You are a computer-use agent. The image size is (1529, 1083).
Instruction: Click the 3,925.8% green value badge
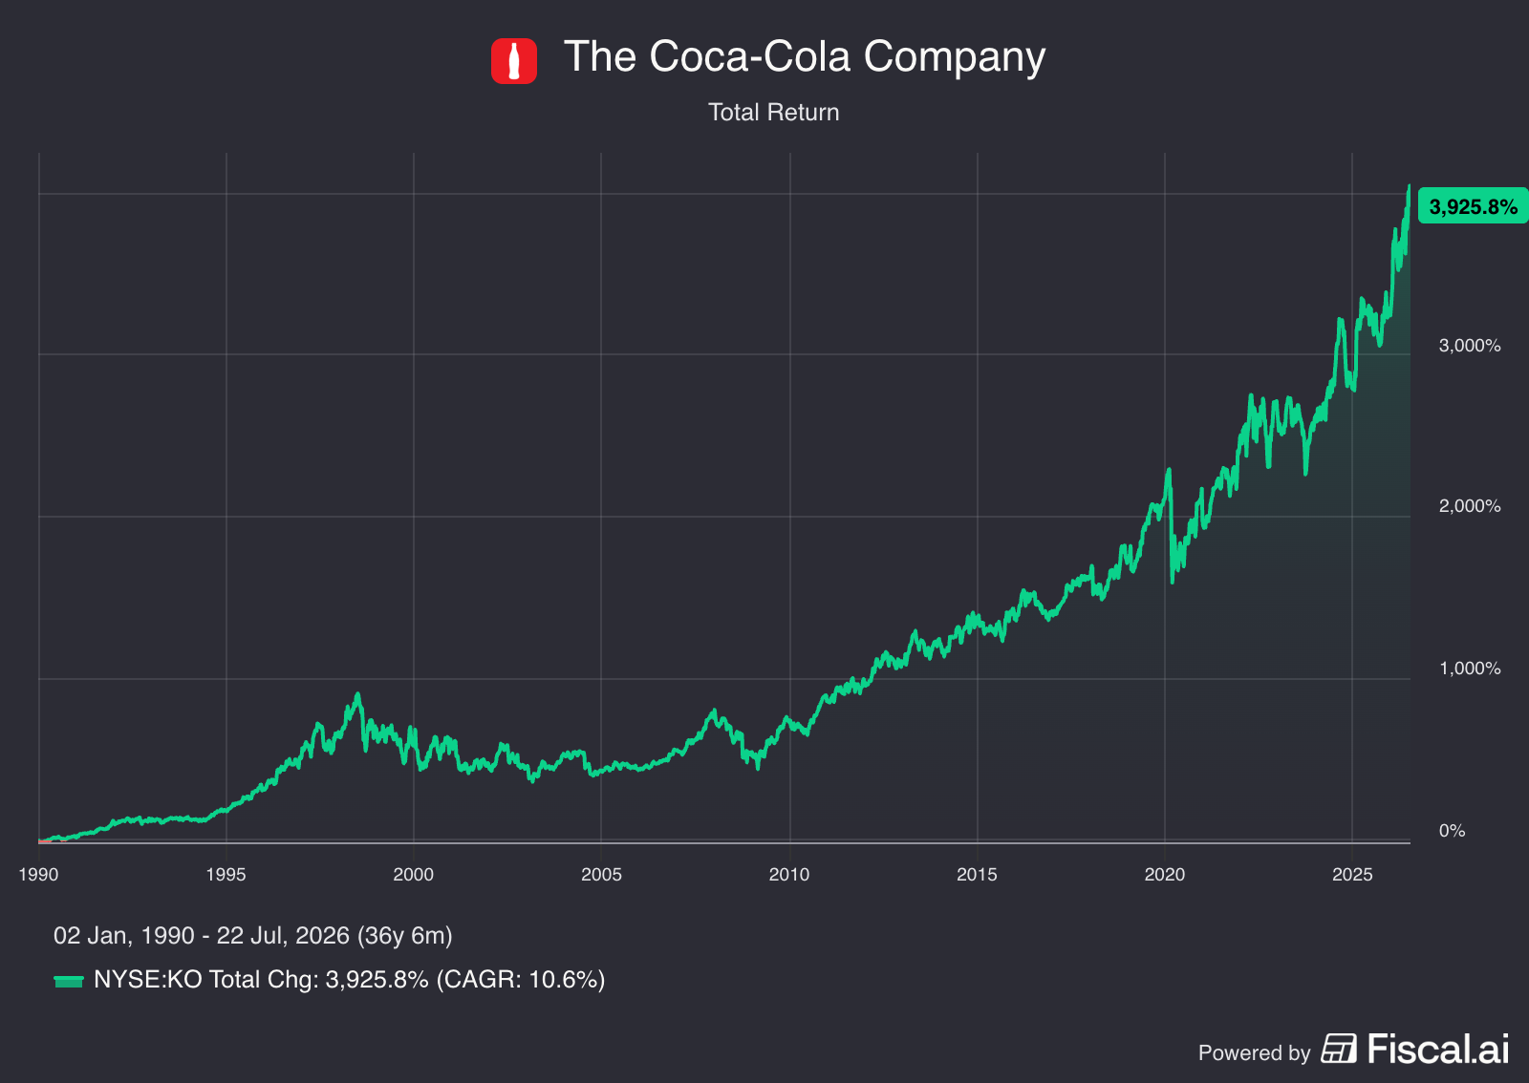pyautogui.click(x=1473, y=206)
